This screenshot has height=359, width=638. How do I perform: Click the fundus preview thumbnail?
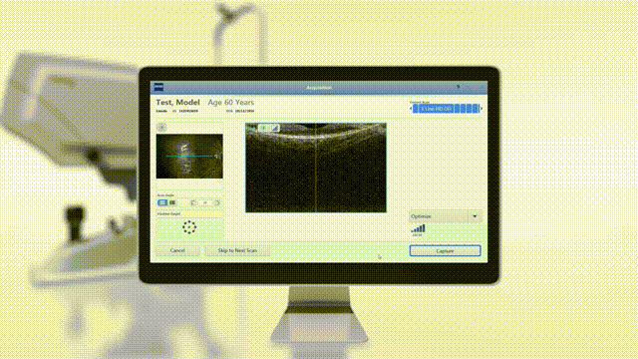tap(189, 156)
